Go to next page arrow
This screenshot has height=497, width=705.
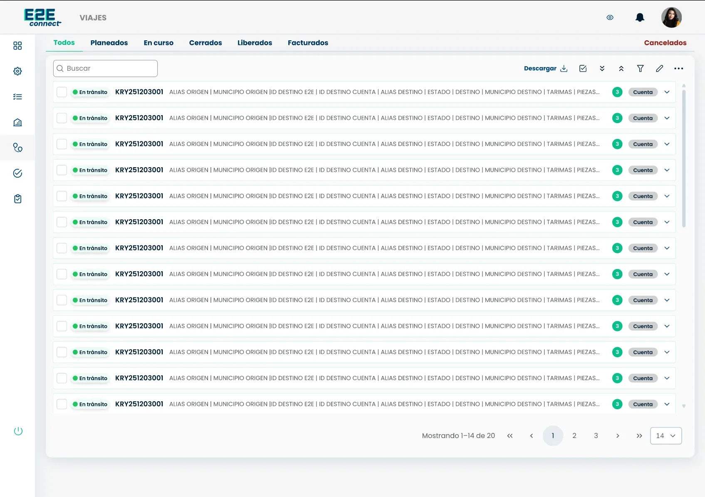pos(618,436)
